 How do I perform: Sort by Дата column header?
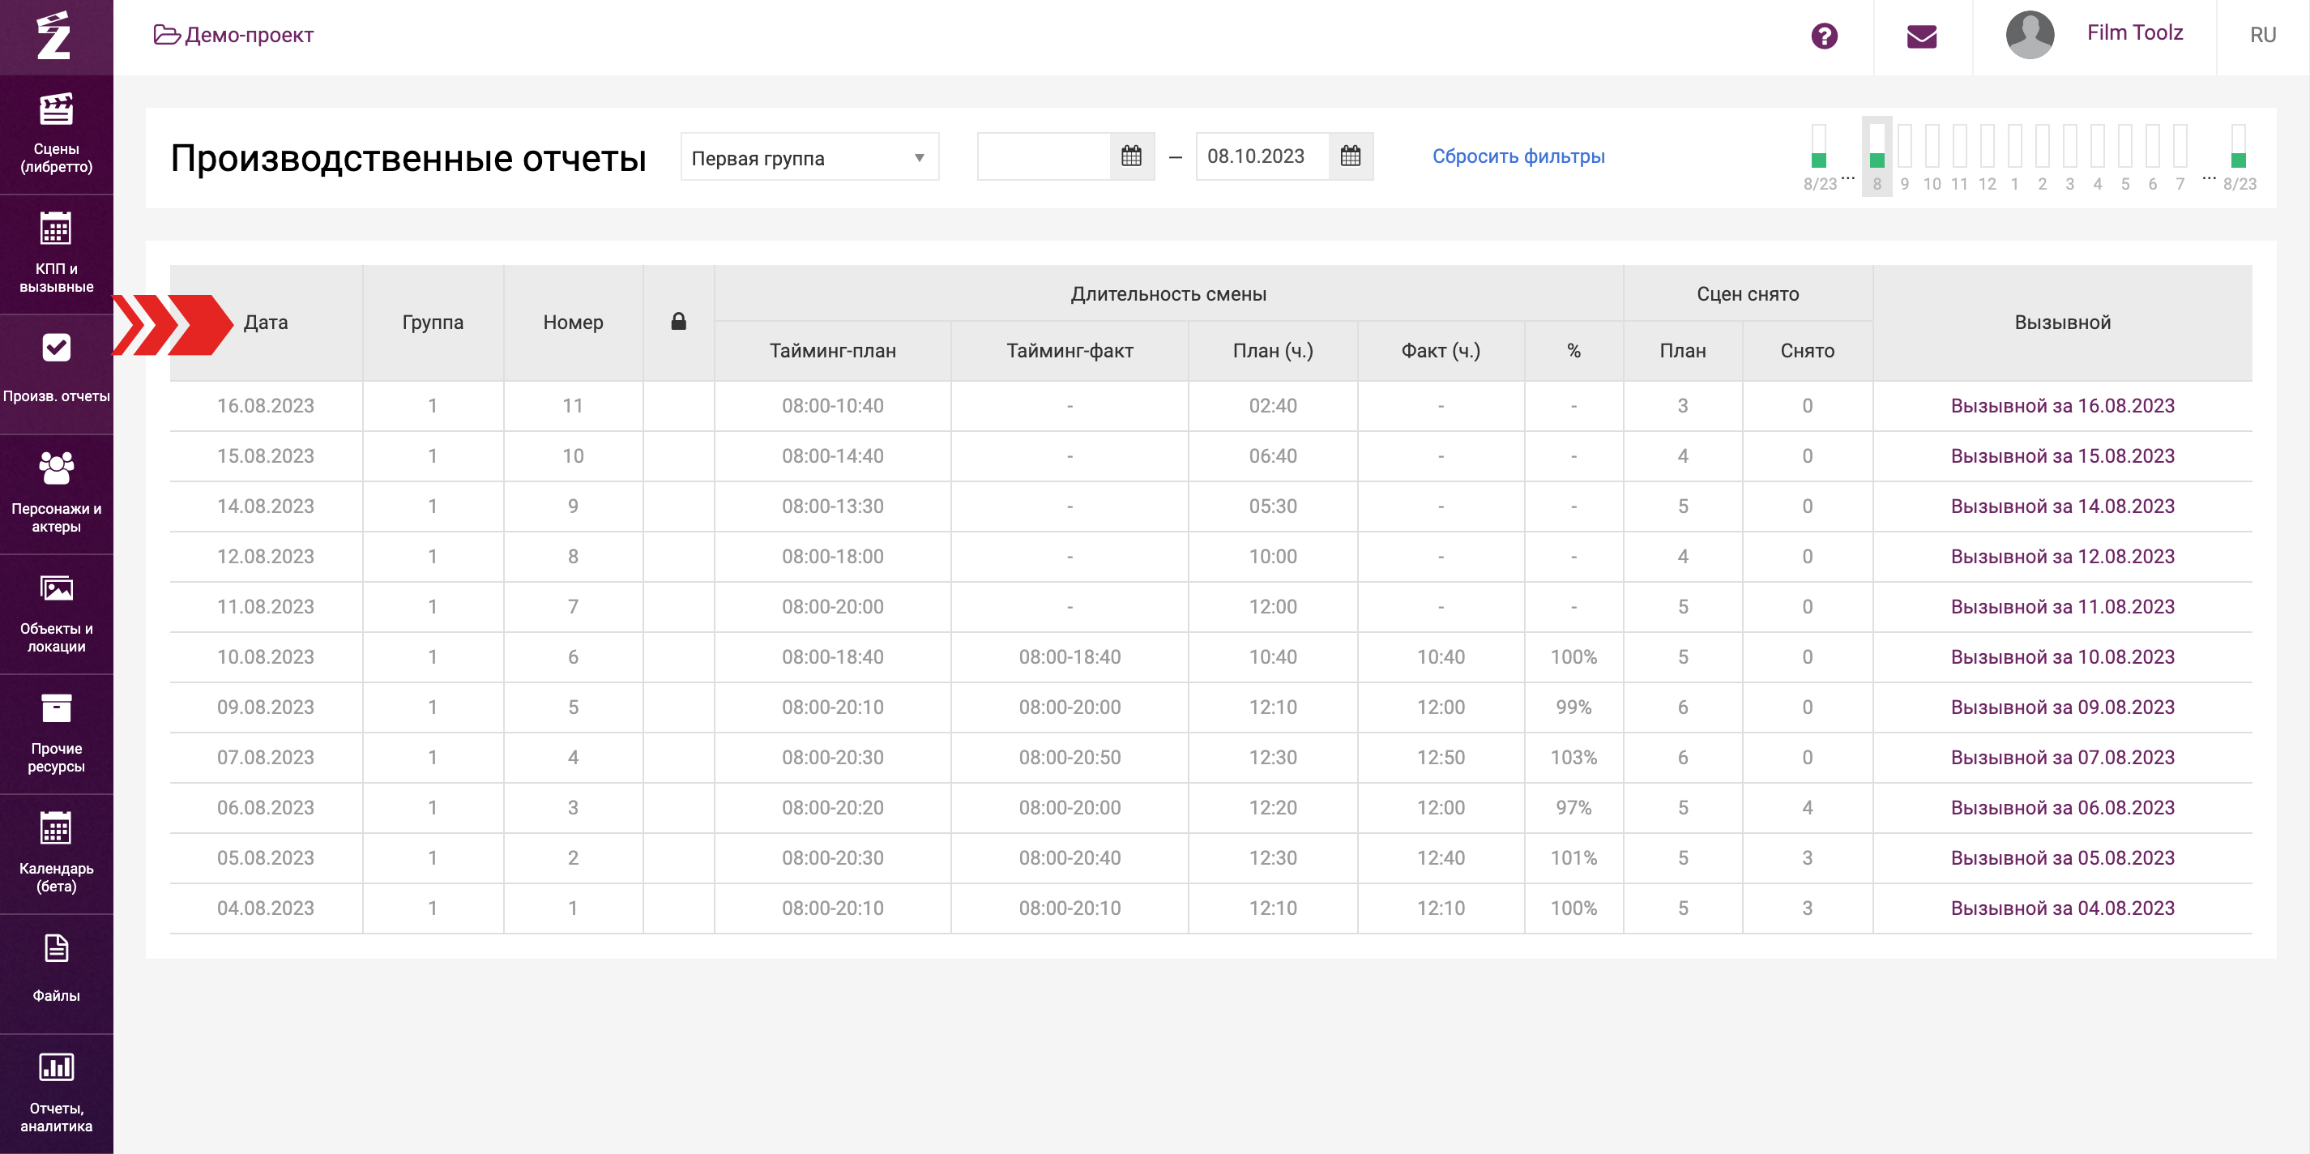coord(266,322)
